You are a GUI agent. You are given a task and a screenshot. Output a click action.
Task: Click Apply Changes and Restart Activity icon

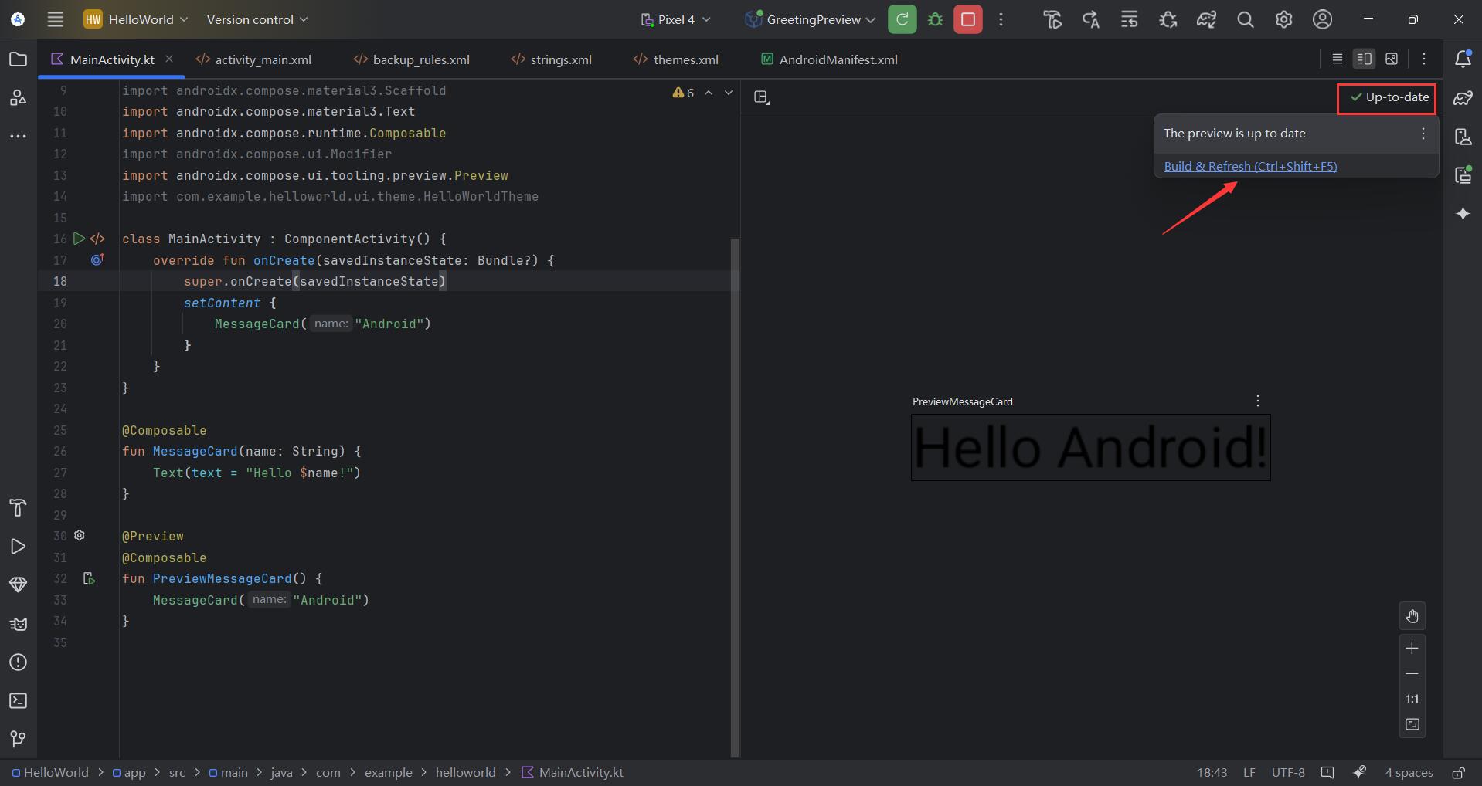click(1090, 19)
